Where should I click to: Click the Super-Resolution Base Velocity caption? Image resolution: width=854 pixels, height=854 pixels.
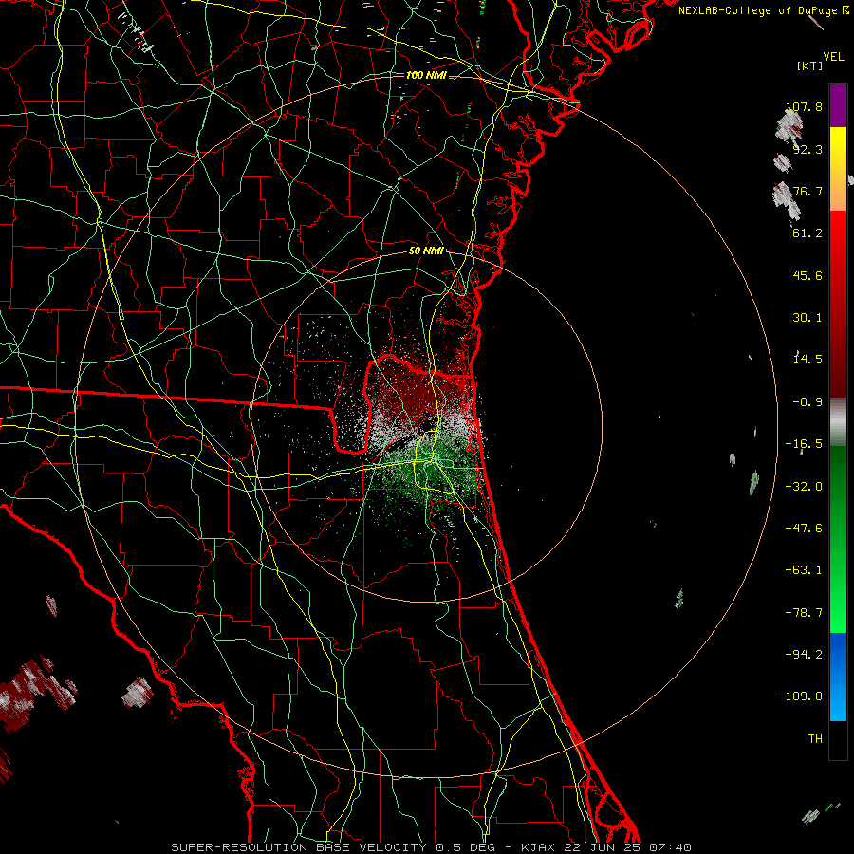pyautogui.click(x=432, y=847)
